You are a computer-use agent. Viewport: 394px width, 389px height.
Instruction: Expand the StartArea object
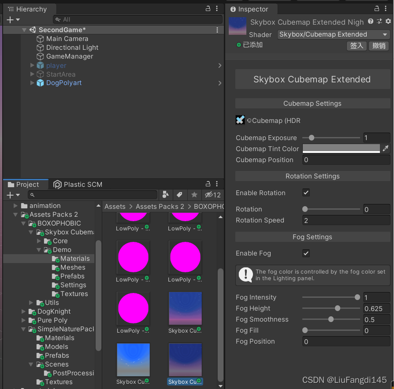tap(32, 74)
